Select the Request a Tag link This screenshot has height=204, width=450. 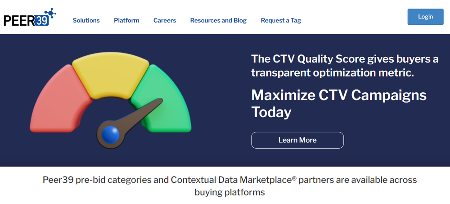(281, 20)
